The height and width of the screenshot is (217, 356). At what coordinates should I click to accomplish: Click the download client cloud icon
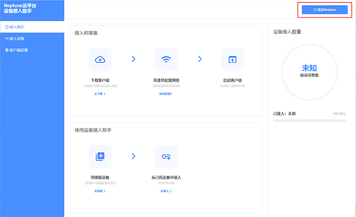pos(100,59)
